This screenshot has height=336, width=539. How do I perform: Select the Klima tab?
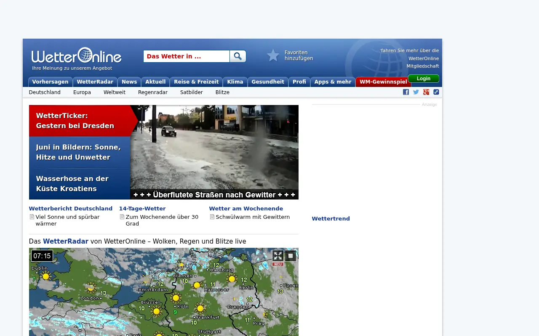click(x=235, y=82)
